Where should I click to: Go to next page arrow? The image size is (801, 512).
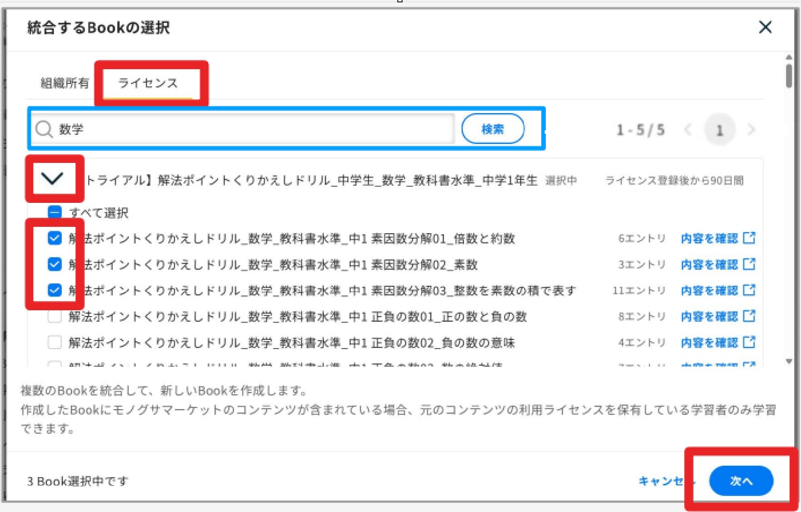pyautogui.click(x=751, y=130)
